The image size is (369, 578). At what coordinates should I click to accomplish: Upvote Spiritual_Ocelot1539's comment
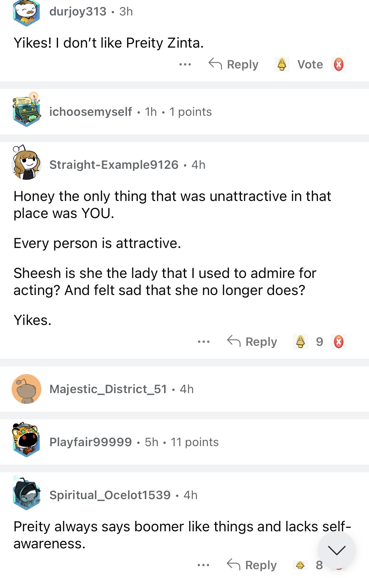pos(300,565)
